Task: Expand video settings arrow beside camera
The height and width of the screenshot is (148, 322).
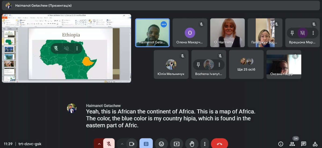Action: pos(122,144)
